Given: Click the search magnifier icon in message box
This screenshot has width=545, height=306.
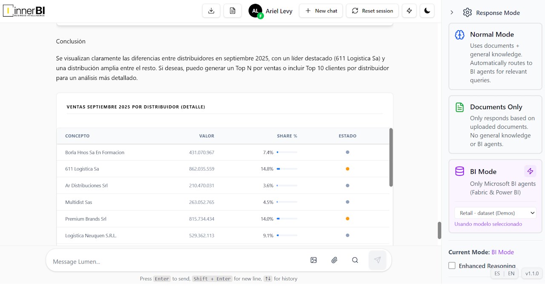Looking at the screenshot, I should coord(355,260).
